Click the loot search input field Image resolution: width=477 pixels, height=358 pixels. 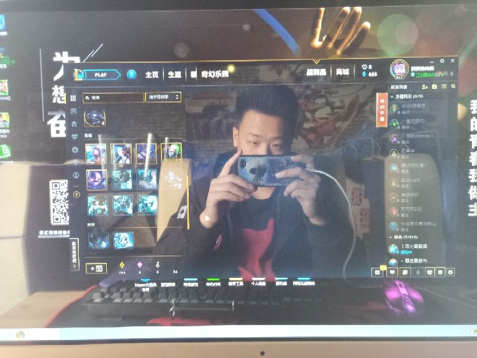113,98
